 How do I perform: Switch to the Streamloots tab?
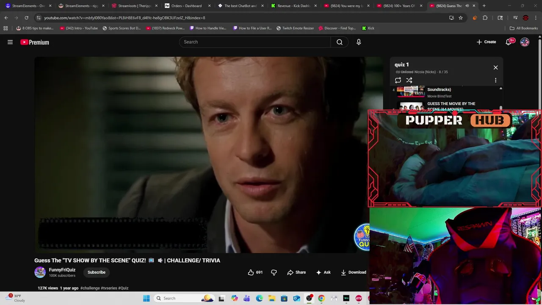[x=135, y=6]
